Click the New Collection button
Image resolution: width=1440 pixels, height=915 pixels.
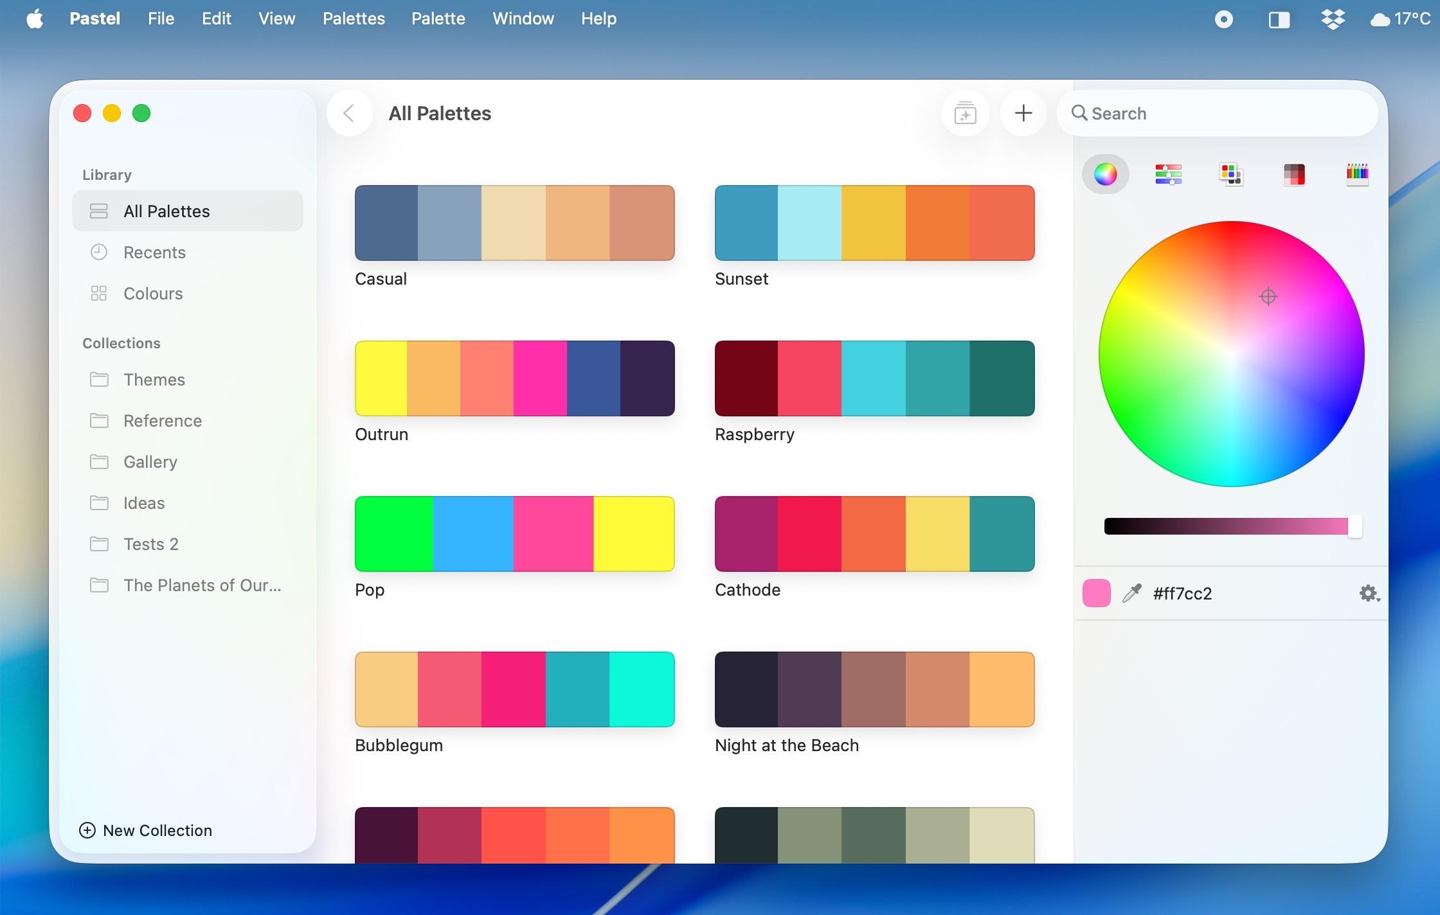(x=145, y=830)
